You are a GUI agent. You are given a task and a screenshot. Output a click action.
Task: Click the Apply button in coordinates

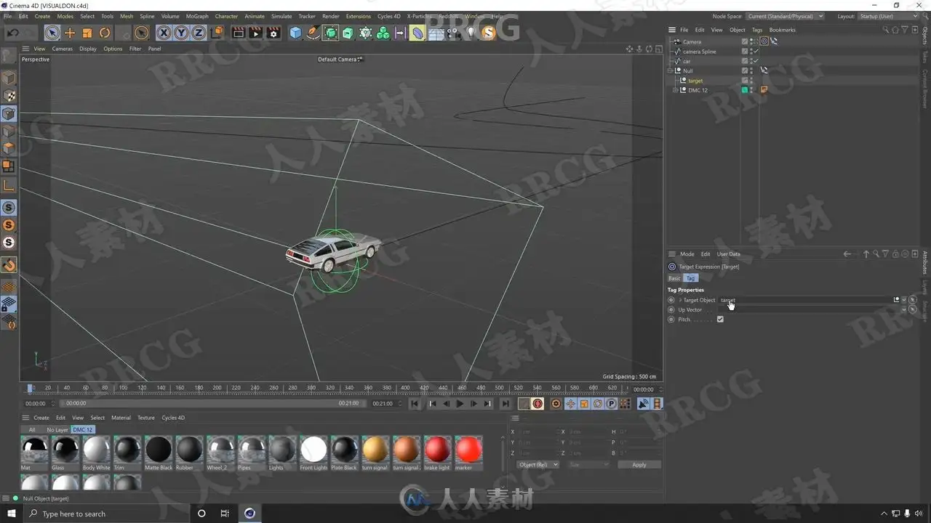coord(639,465)
